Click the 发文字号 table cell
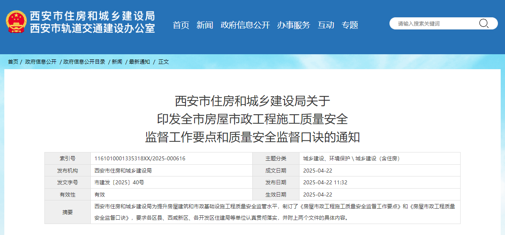 (67, 182)
